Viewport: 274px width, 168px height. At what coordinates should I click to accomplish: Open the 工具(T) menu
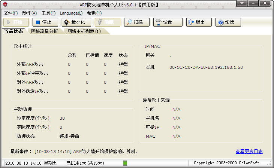[48, 13]
